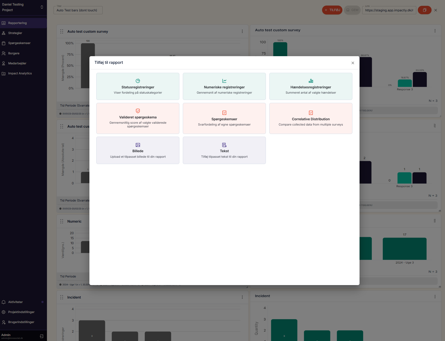Image resolution: width=445 pixels, height=341 pixels.
Task: Open options menu of left Incident widget
Action: click(242, 297)
